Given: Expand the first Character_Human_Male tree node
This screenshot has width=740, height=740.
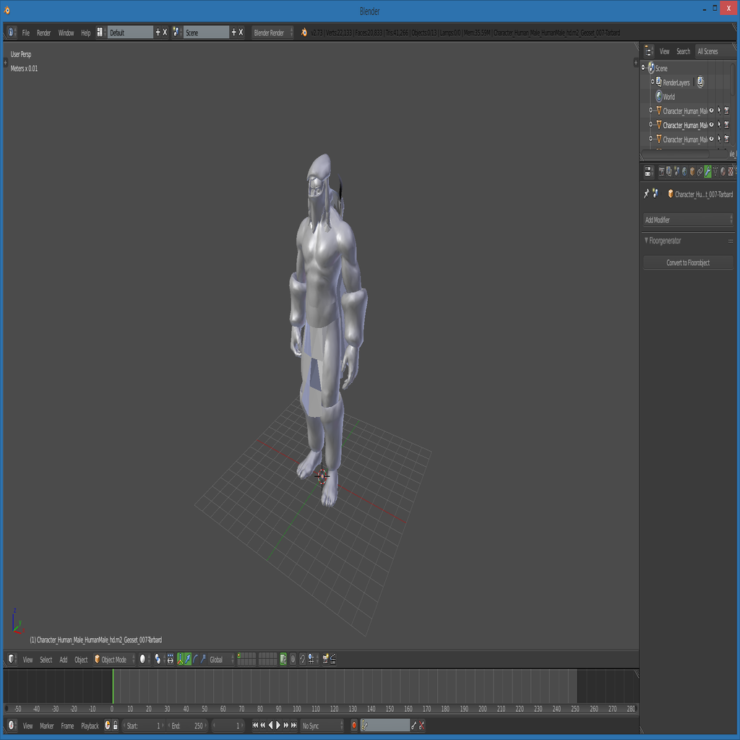Looking at the screenshot, I should (651, 111).
